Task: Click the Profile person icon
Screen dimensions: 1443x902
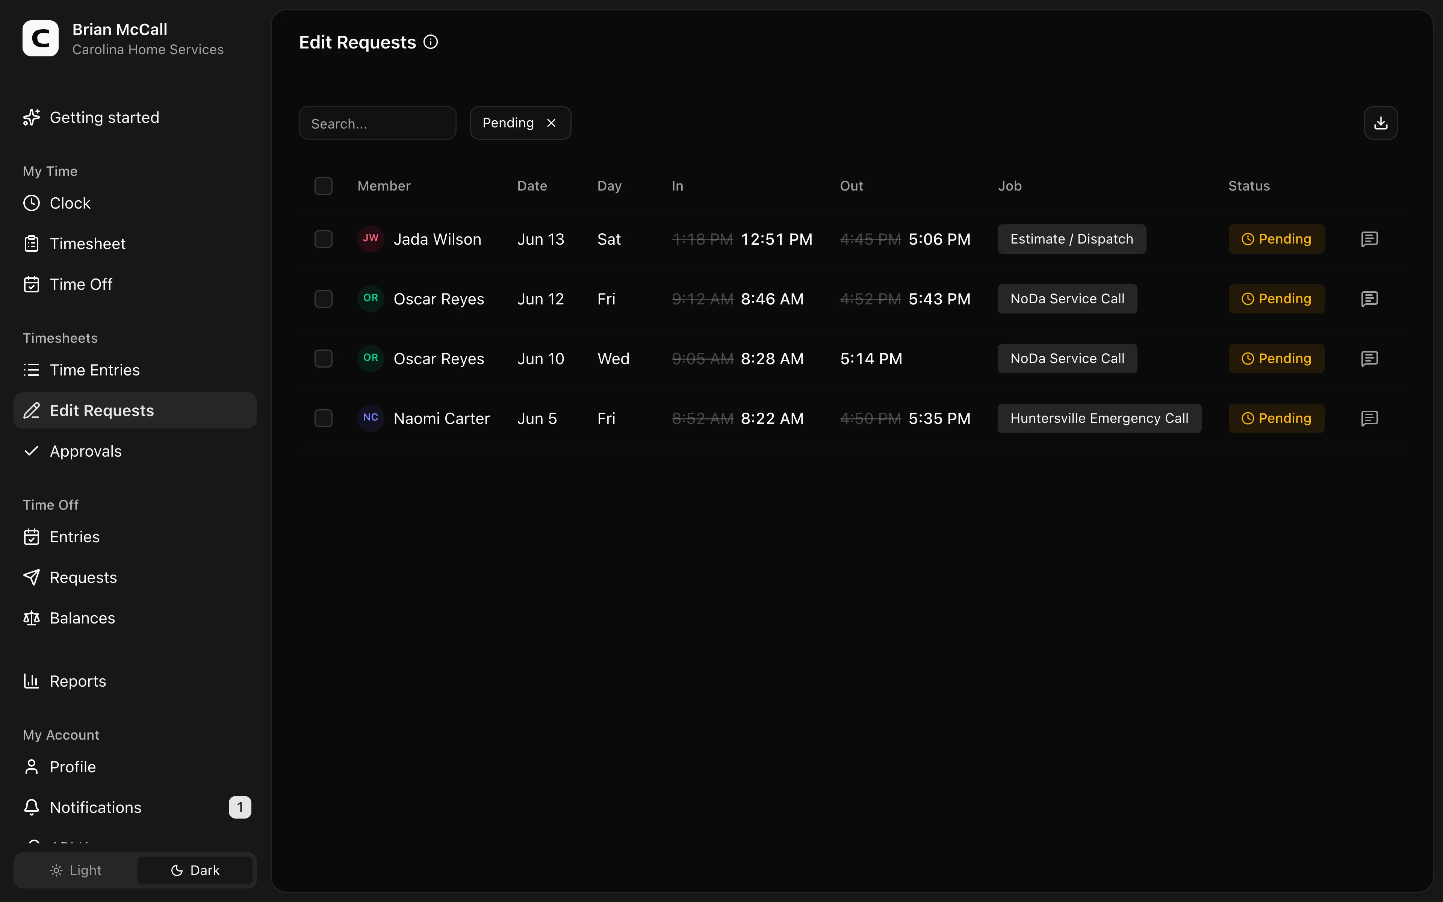Action: [x=32, y=767]
